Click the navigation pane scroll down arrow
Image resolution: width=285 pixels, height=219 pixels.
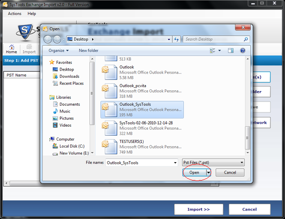tap(92, 153)
